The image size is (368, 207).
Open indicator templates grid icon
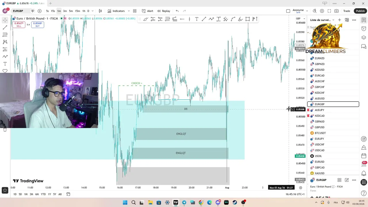click(135, 11)
